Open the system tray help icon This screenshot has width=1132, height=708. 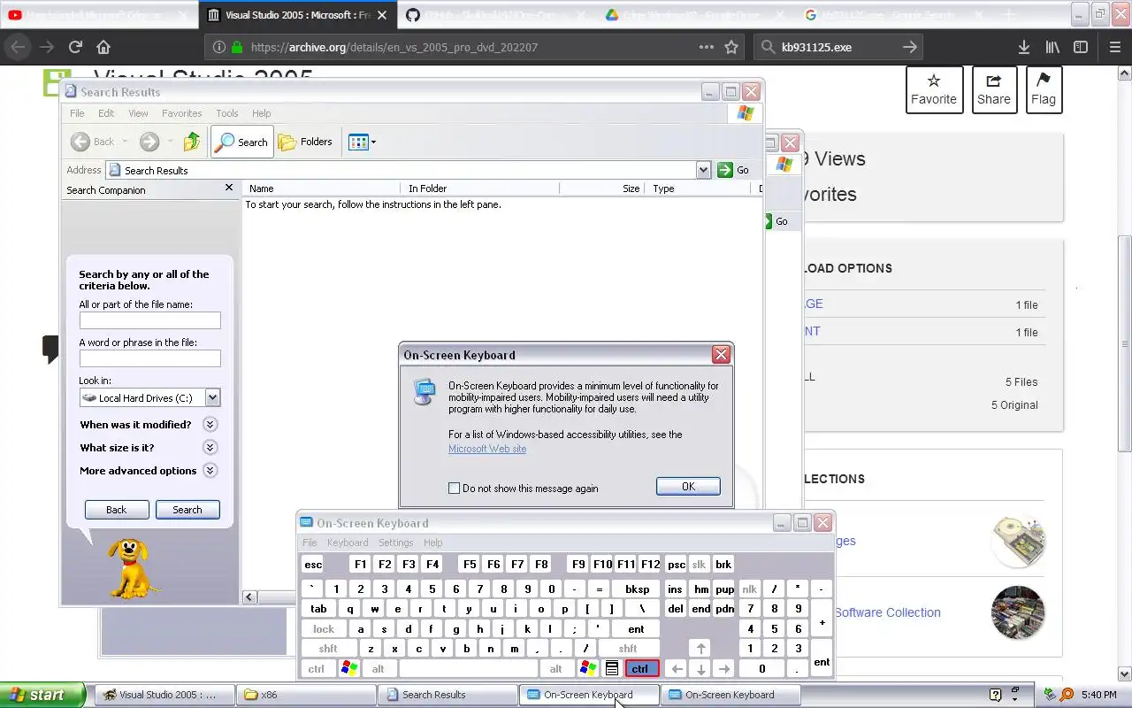click(995, 695)
